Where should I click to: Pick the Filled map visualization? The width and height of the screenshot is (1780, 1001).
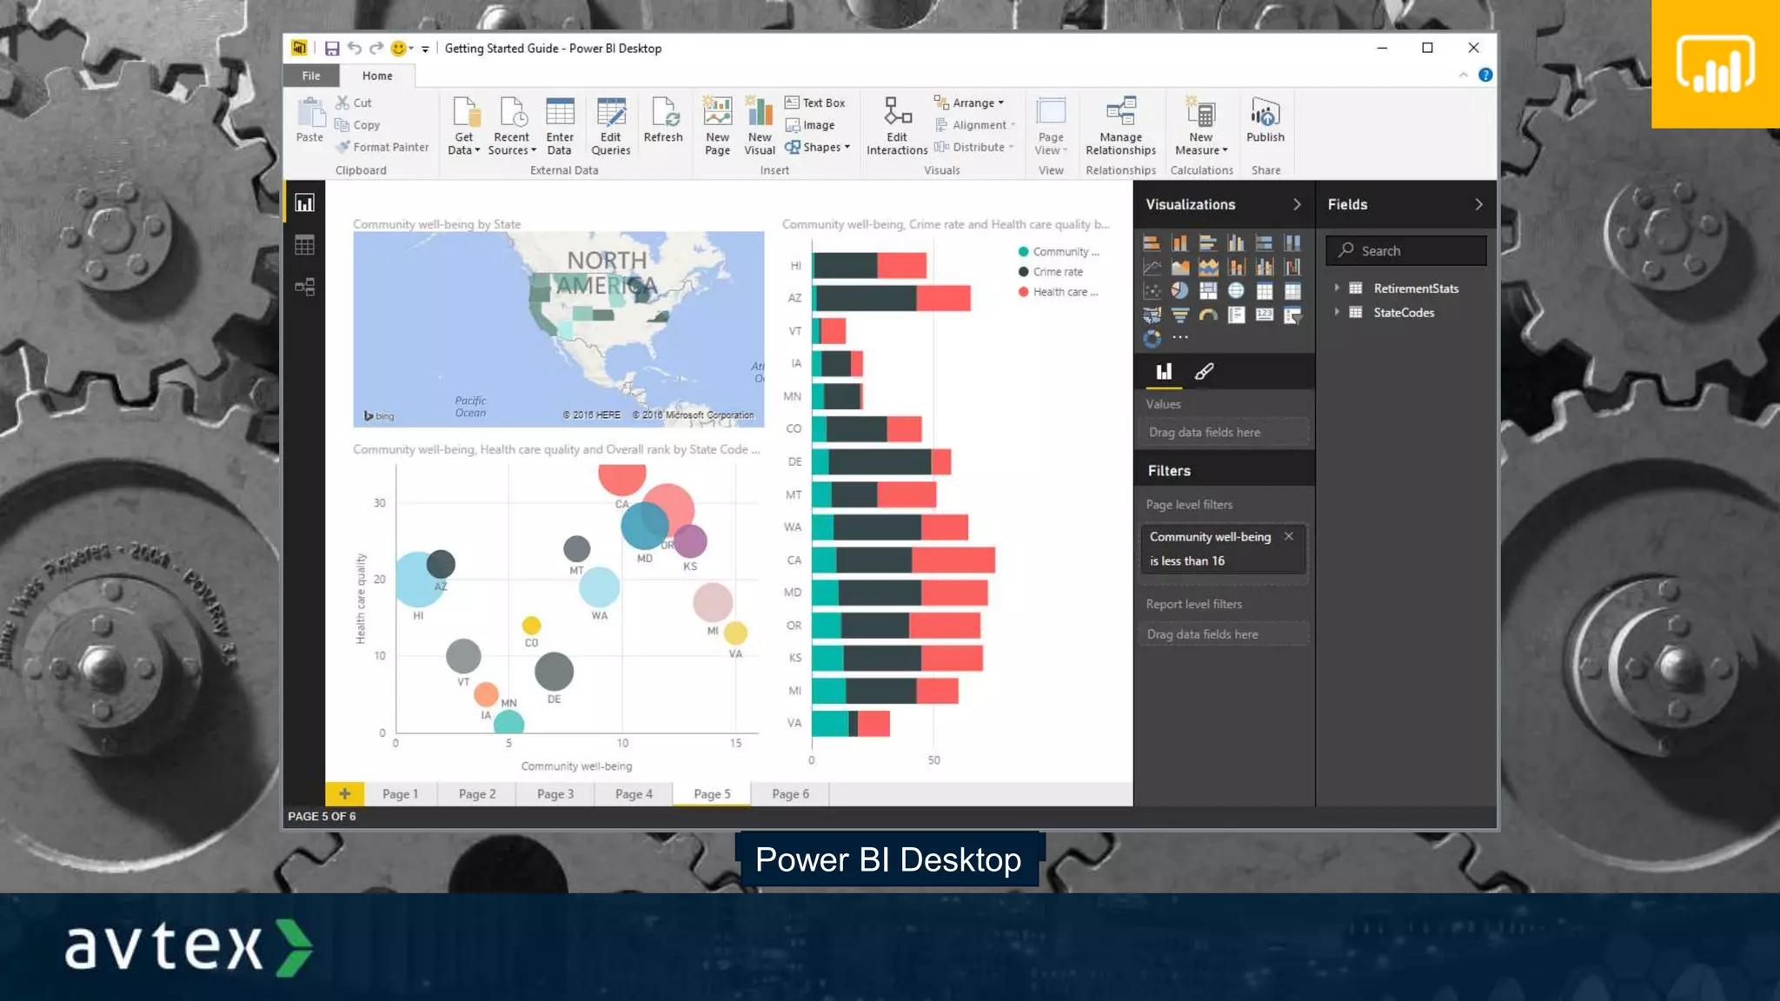click(x=1152, y=315)
